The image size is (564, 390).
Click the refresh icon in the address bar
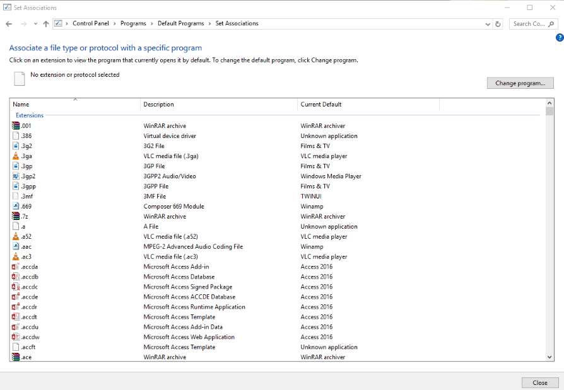(x=498, y=23)
